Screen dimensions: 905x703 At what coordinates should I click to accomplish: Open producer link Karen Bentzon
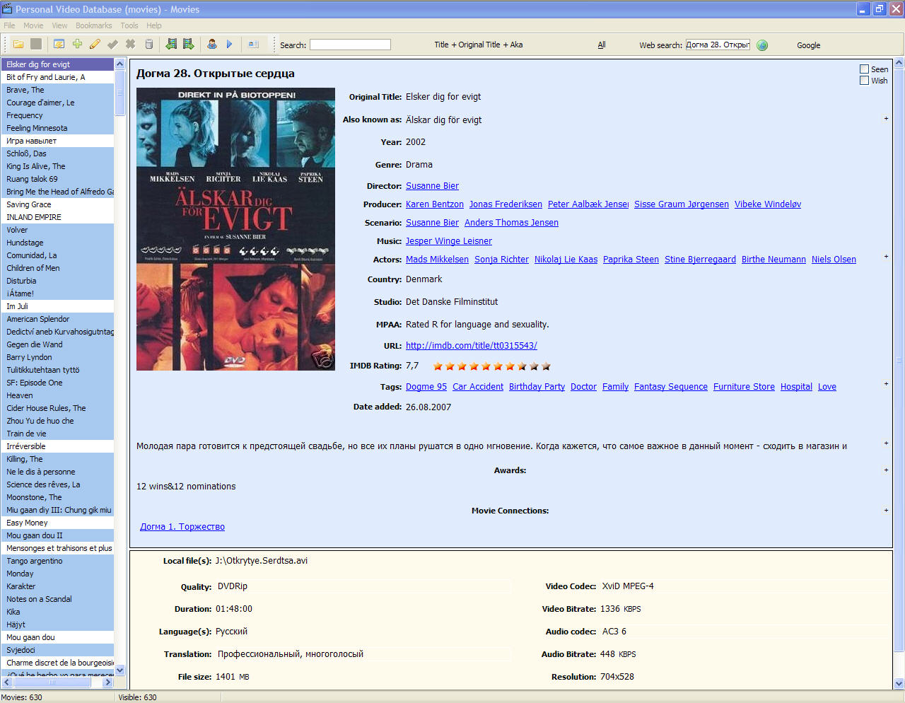pyautogui.click(x=435, y=204)
